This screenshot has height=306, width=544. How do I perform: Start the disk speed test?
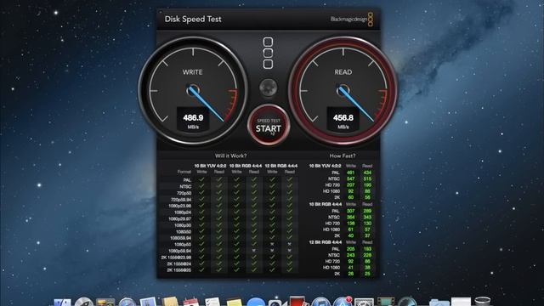(269, 125)
